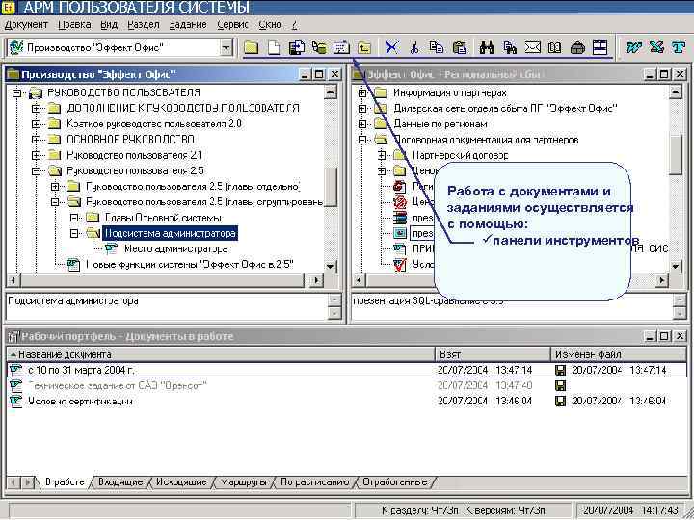Click the app icon left of the 'АРМ ПОЛЬЗОВАТЕЛЯ СИСТЕМЫ' title
The width and height of the screenshot is (694, 520).
(9, 7)
